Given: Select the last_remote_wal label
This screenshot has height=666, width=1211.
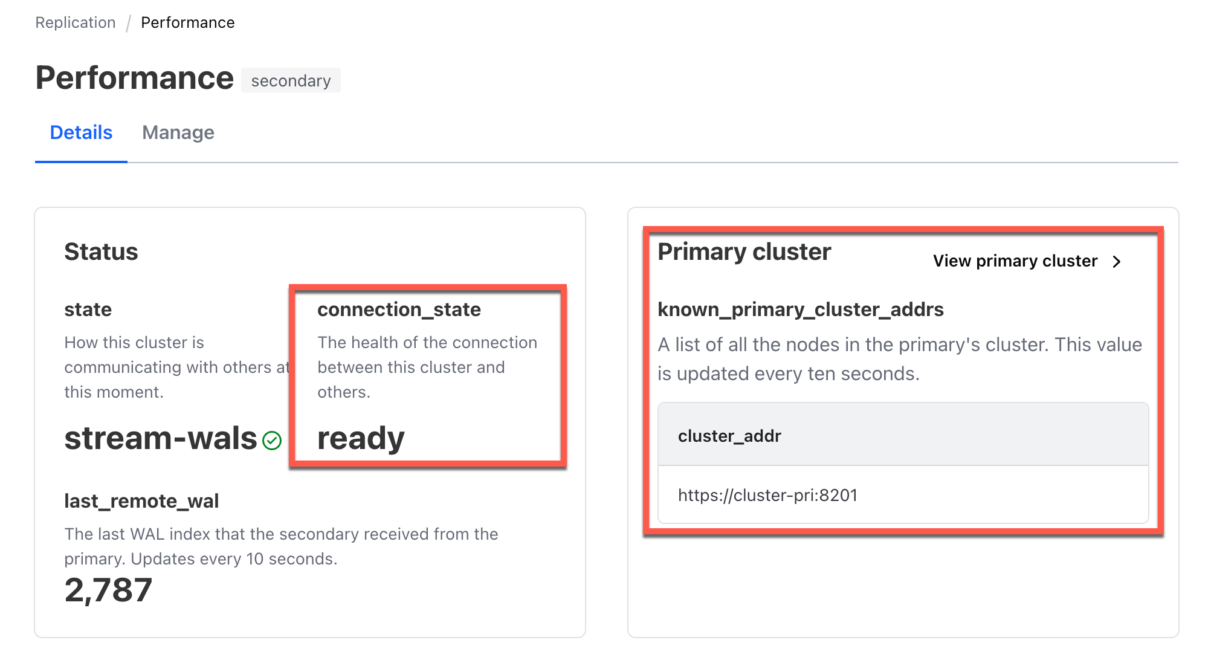Looking at the screenshot, I should (141, 500).
